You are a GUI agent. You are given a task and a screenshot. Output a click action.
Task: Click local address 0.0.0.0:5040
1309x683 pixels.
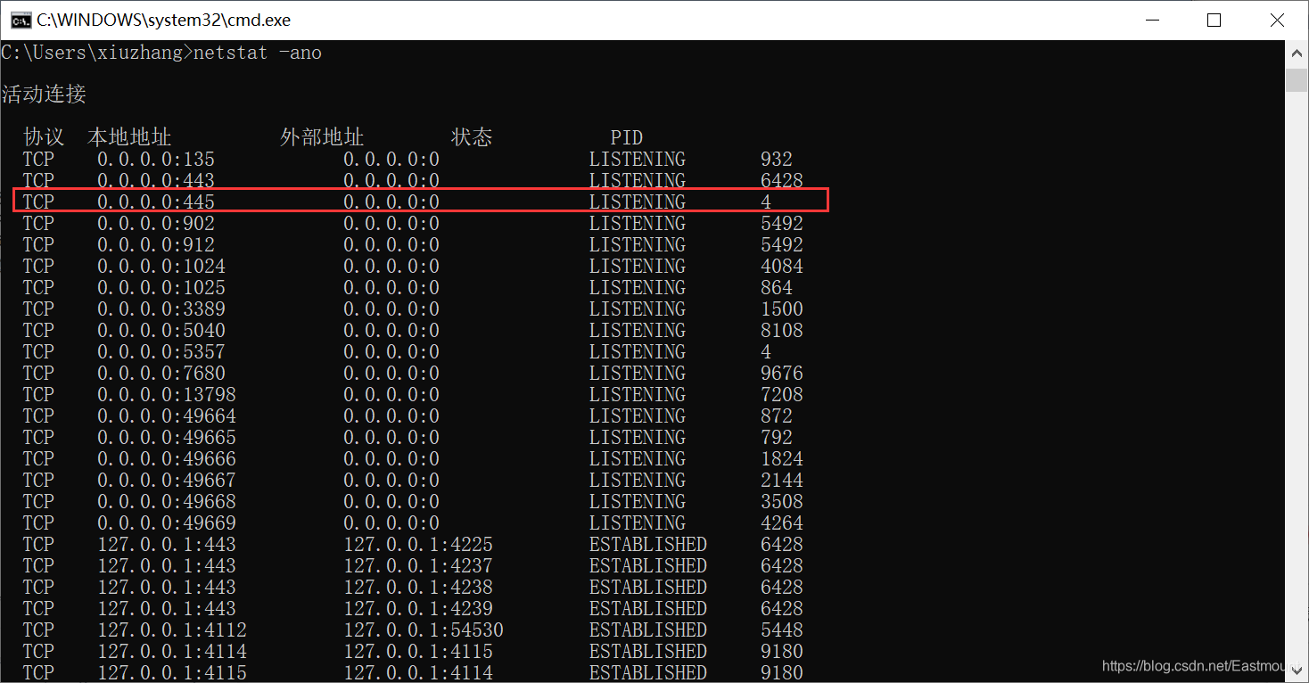161,331
